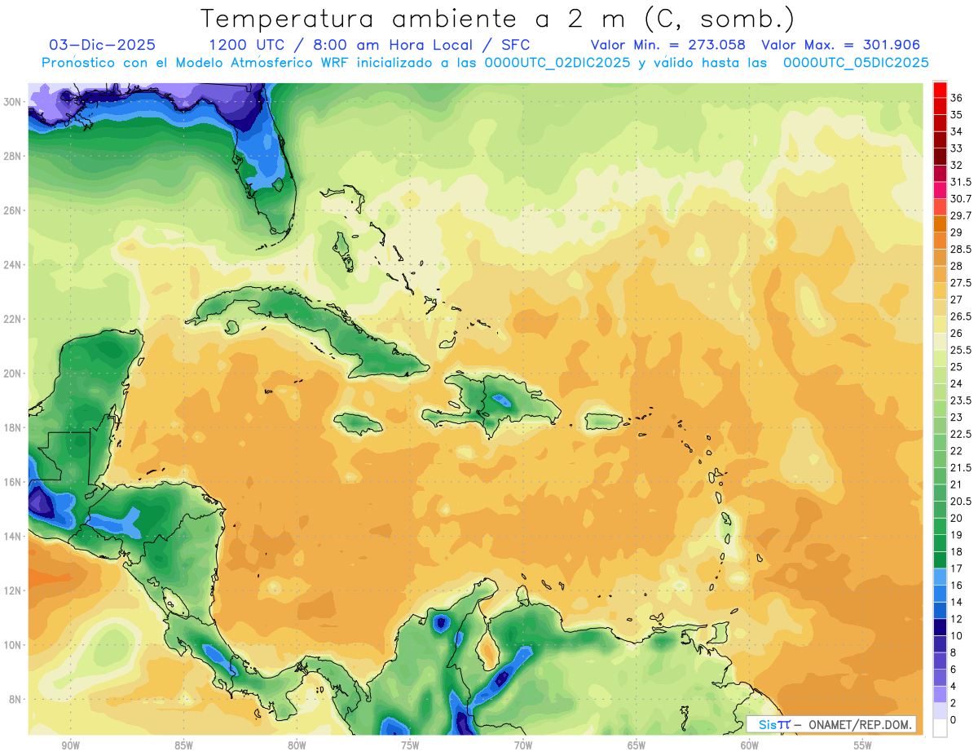Click latitude label '10N'
Screen dimensions: 978x756
pyautogui.click(x=12, y=645)
